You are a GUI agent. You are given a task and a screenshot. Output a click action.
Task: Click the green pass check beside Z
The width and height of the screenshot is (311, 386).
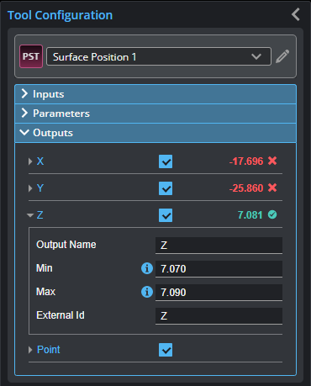272,214
